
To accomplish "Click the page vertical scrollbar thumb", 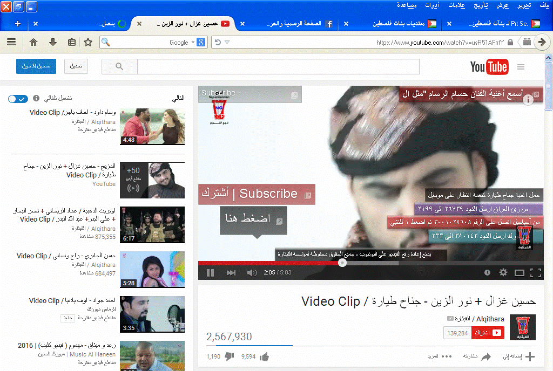I will coord(548,86).
